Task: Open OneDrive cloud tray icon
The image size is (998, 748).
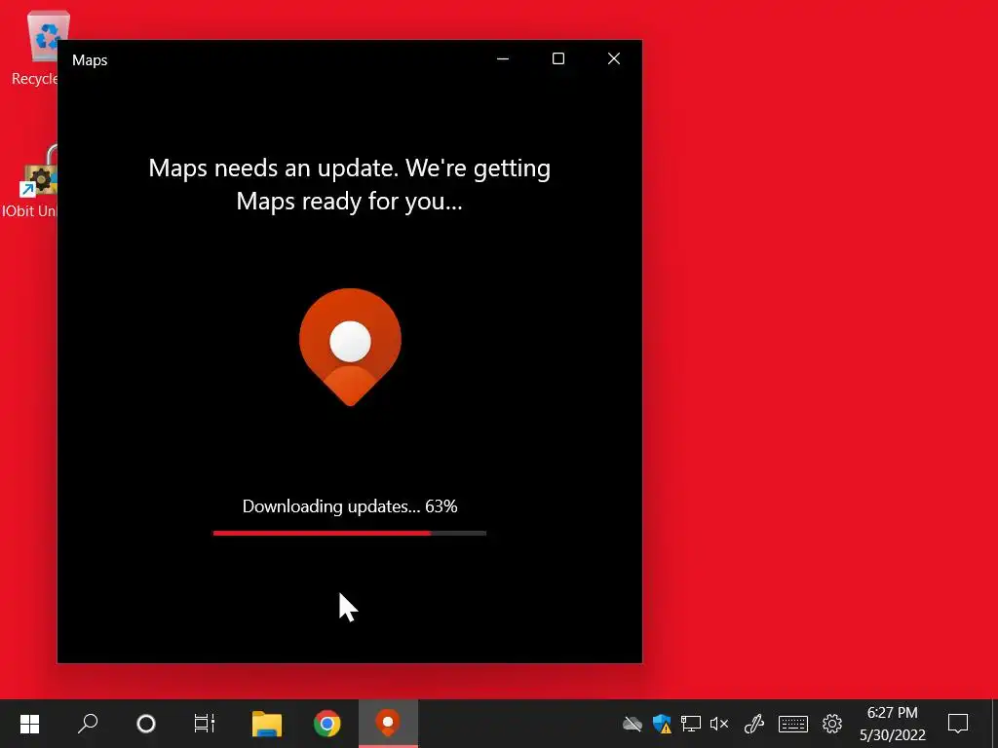Action: tap(632, 724)
